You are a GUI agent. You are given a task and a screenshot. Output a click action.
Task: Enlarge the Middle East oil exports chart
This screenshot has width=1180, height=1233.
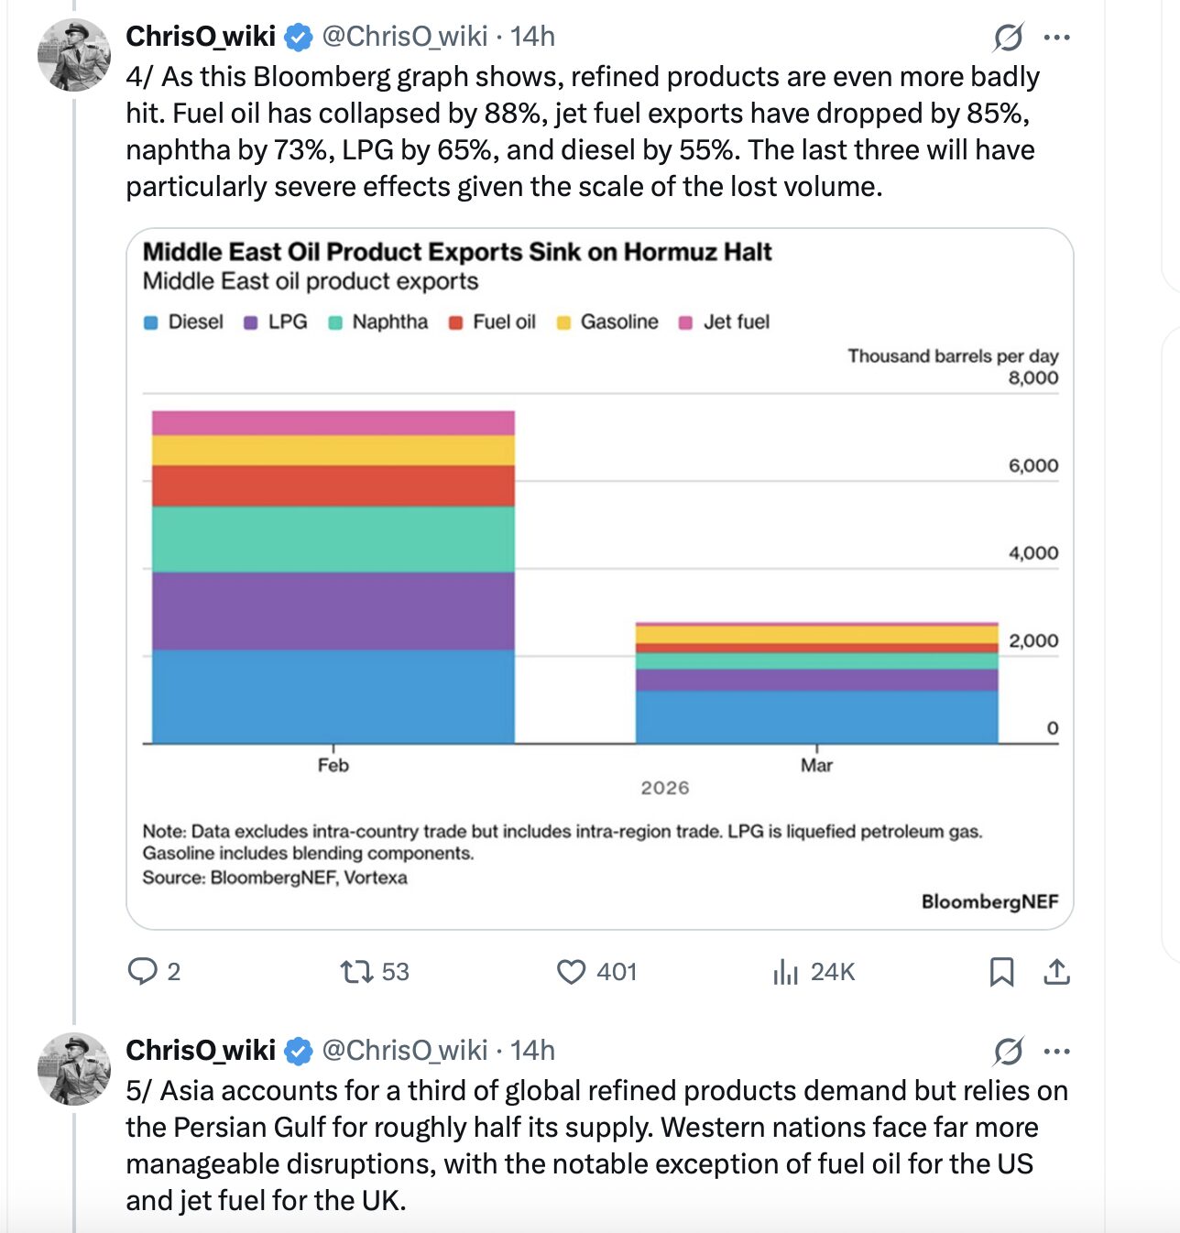(599, 577)
